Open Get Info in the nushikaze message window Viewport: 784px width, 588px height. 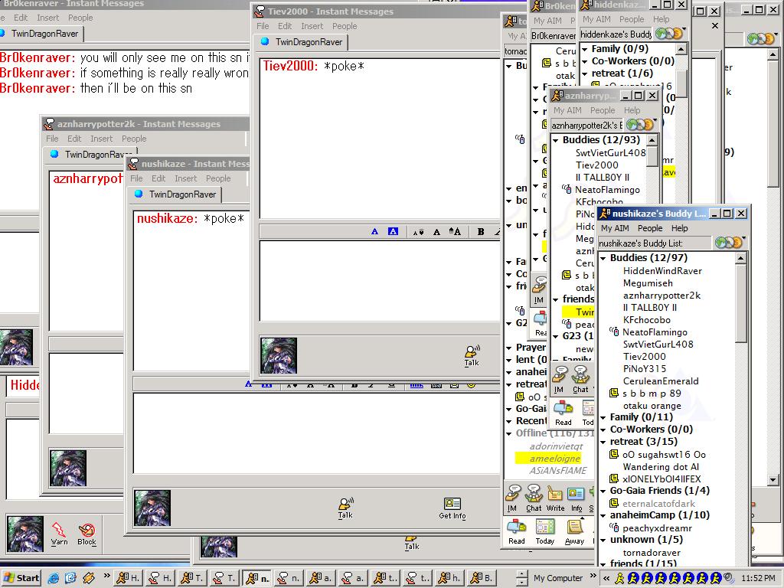click(452, 508)
